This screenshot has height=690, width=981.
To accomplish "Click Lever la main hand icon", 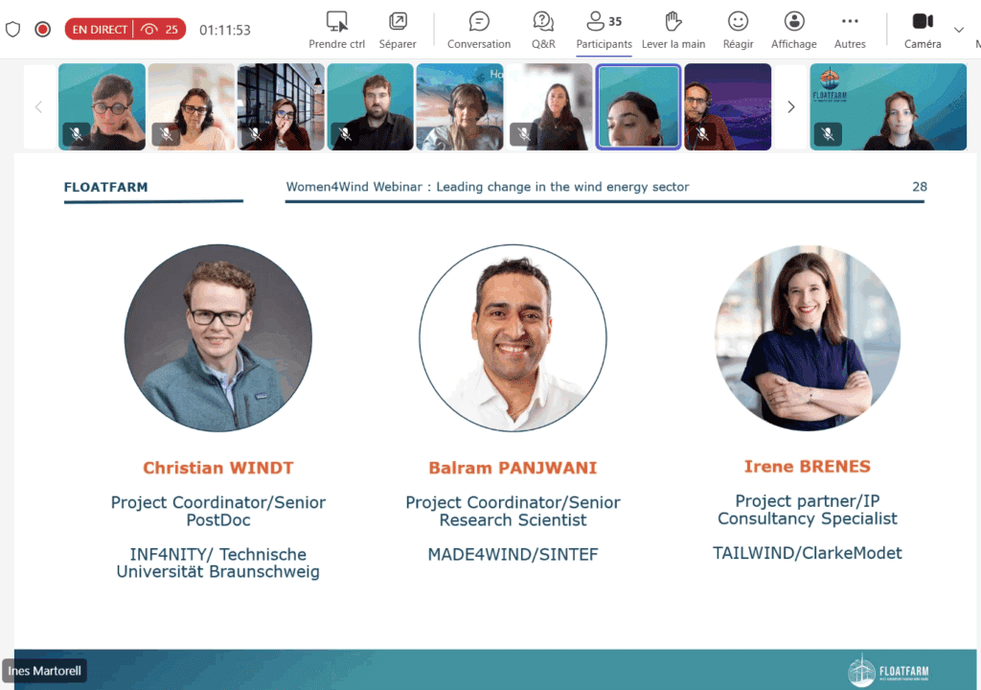I will (x=673, y=30).
